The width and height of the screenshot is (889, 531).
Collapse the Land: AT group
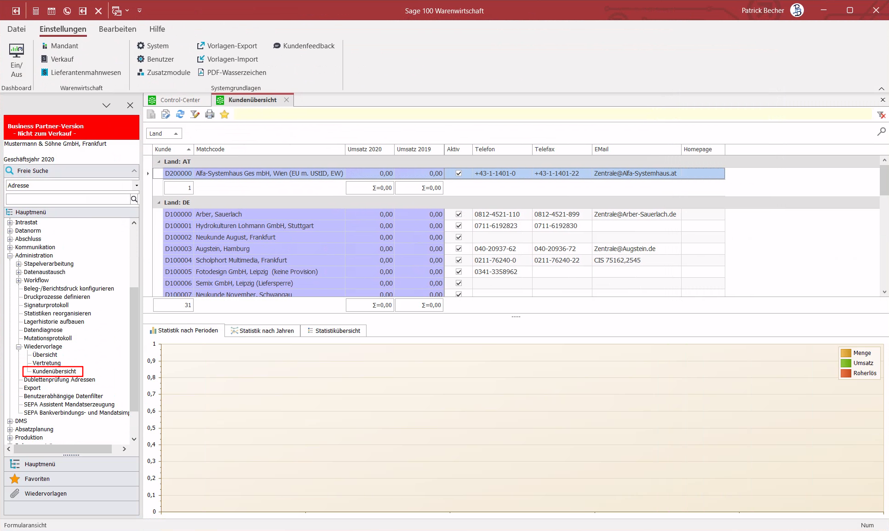click(x=159, y=162)
